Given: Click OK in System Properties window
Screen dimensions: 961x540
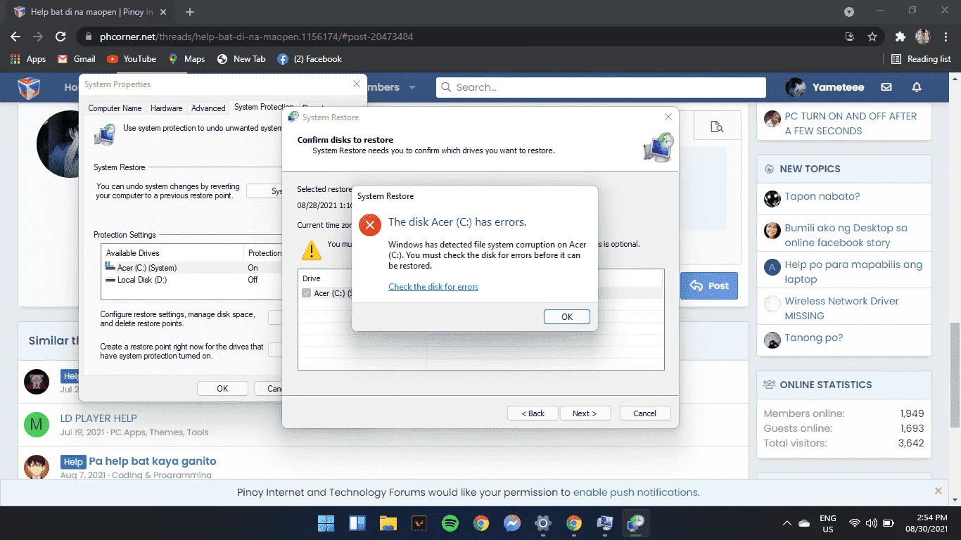Looking at the screenshot, I should 222,388.
